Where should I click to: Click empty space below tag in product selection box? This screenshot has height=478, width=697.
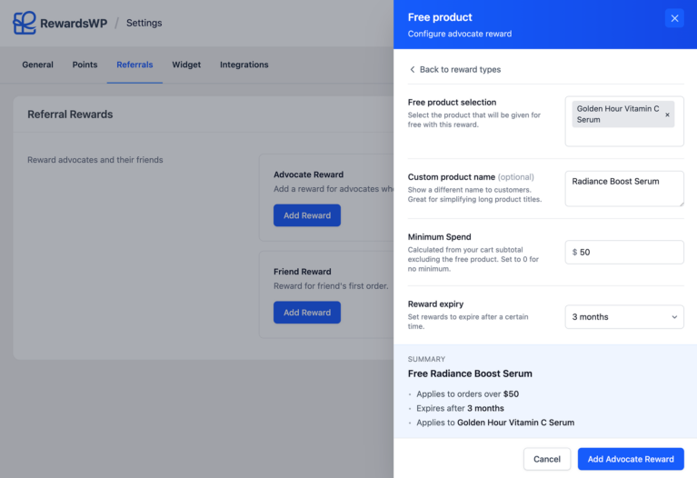(623, 137)
